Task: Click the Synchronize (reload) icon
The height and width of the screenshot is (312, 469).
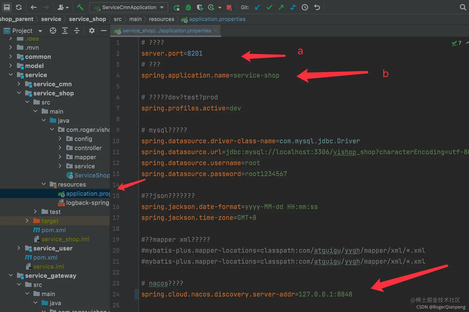Action: 19,7
